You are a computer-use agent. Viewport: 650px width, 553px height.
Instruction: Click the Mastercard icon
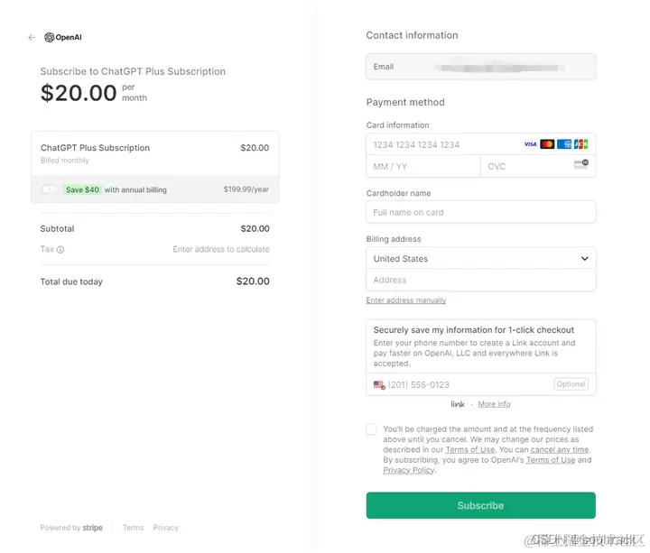click(x=547, y=144)
